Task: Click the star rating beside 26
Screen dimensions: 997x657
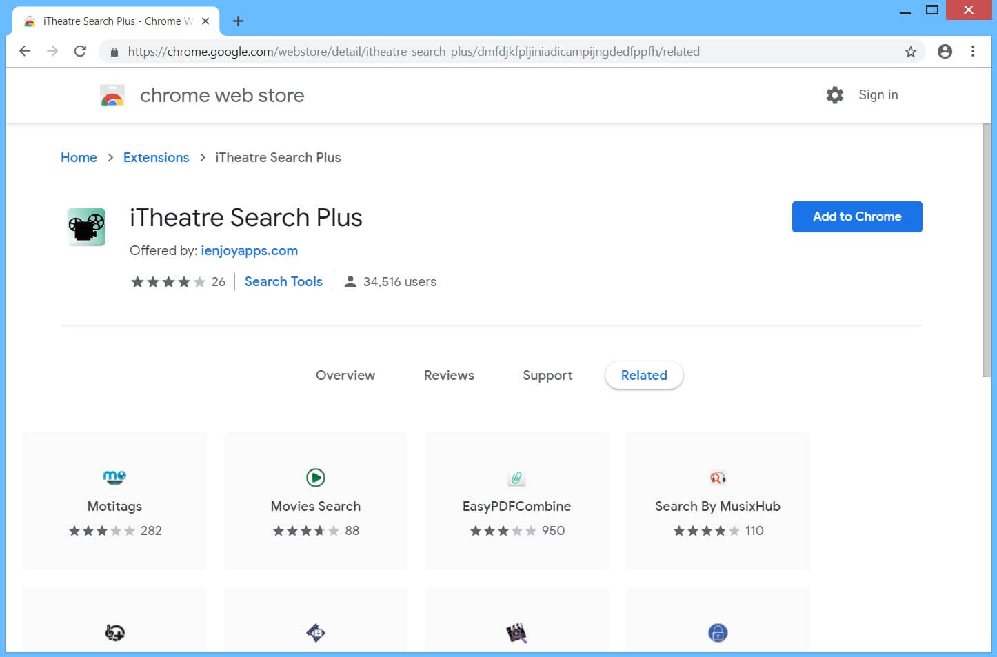Action: (168, 282)
